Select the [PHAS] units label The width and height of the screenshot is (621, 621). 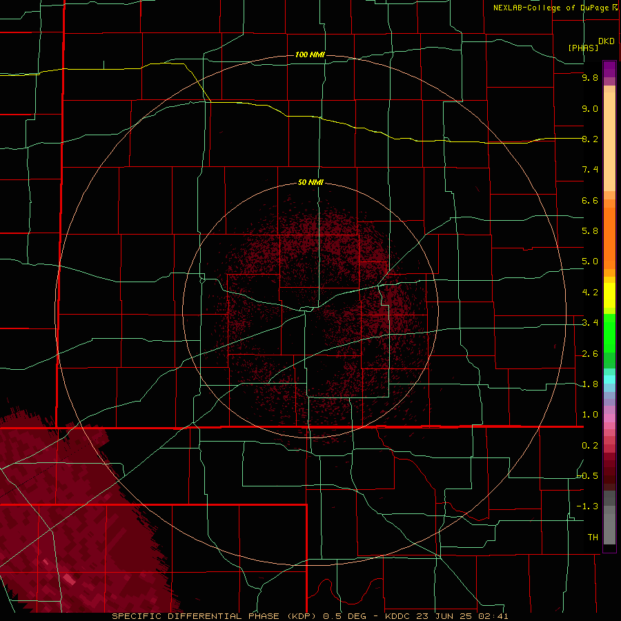pos(583,48)
